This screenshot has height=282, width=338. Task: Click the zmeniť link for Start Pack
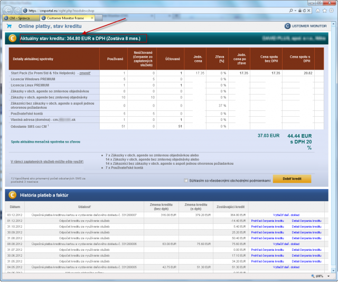[x=85, y=73]
